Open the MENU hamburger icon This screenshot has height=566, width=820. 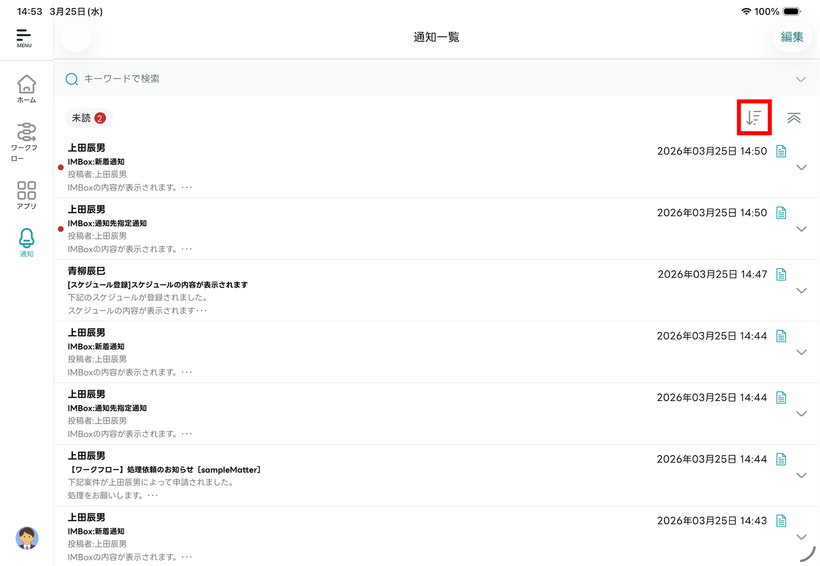(24, 38)
